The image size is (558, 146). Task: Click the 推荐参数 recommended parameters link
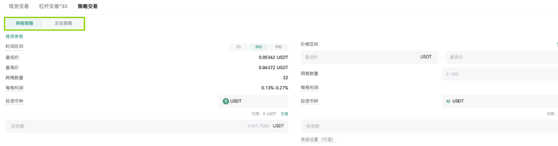point(14,36)
